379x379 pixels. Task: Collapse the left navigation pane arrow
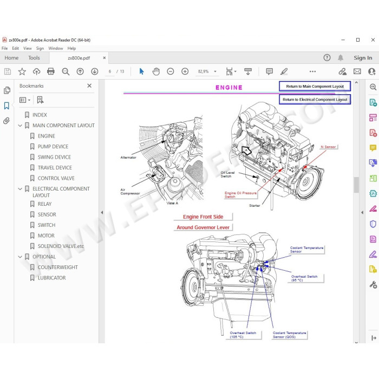click(102, 212)
